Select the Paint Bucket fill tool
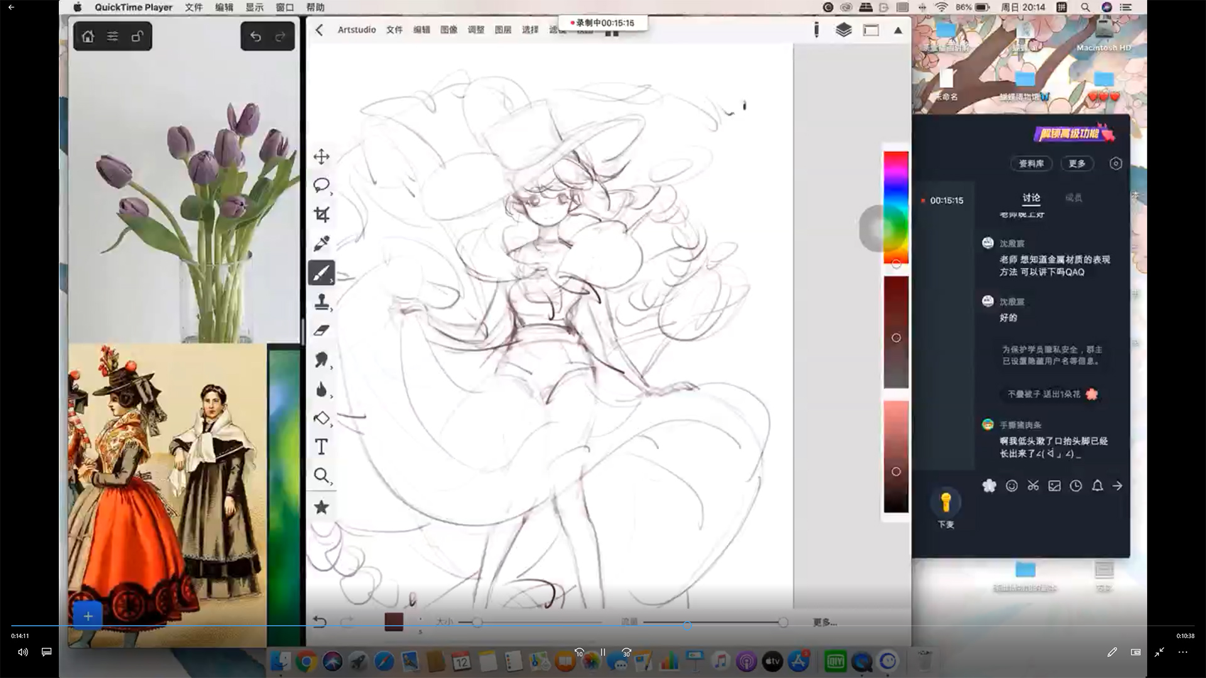 [x=322, y=417]
